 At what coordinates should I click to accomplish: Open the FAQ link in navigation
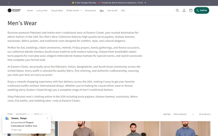click(x=123, y=10)
